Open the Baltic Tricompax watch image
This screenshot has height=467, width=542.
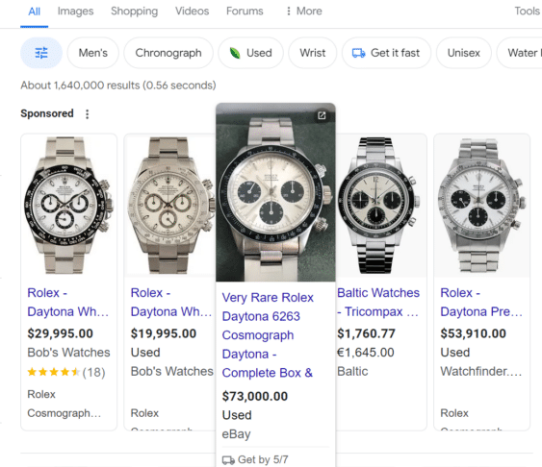381,206
